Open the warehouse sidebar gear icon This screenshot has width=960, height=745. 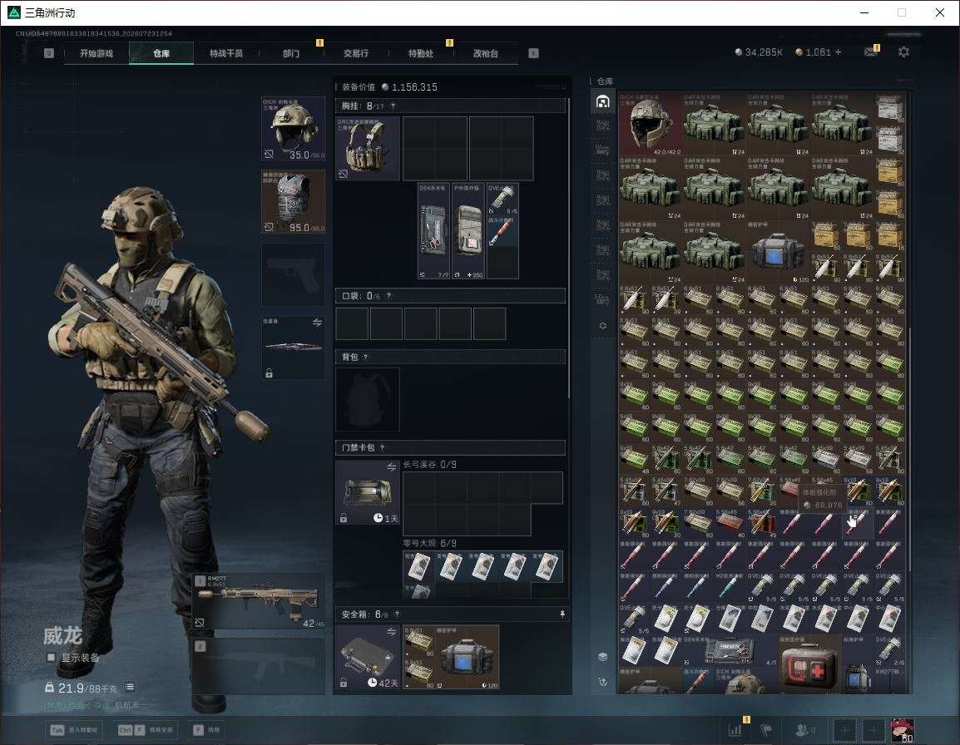coord(602,326)
